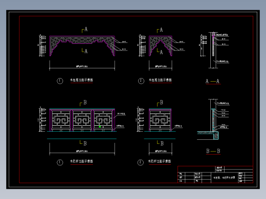Pick circled number 1 of the 木栏杆 drawing

tap(60, 162)
